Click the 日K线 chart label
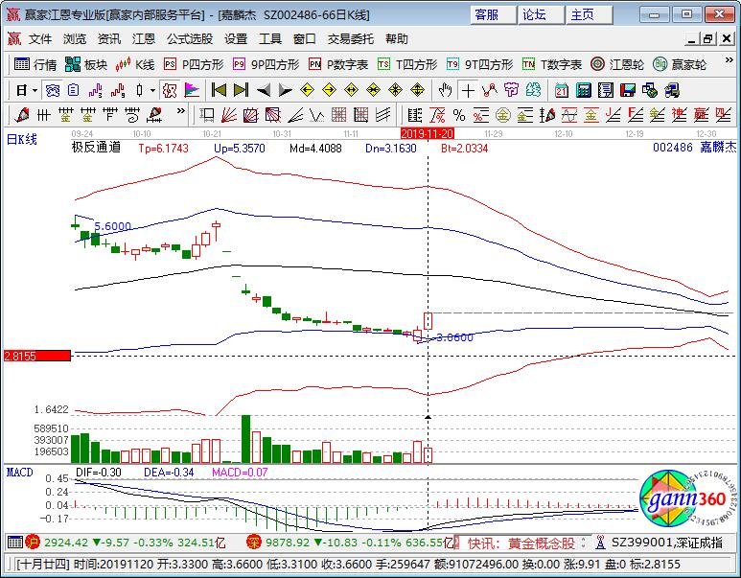Image resolution: width=741 pixels, height=578 pixels. click(x=21, y=139)
